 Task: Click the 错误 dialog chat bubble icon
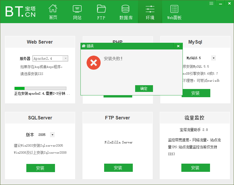point(84,46)
